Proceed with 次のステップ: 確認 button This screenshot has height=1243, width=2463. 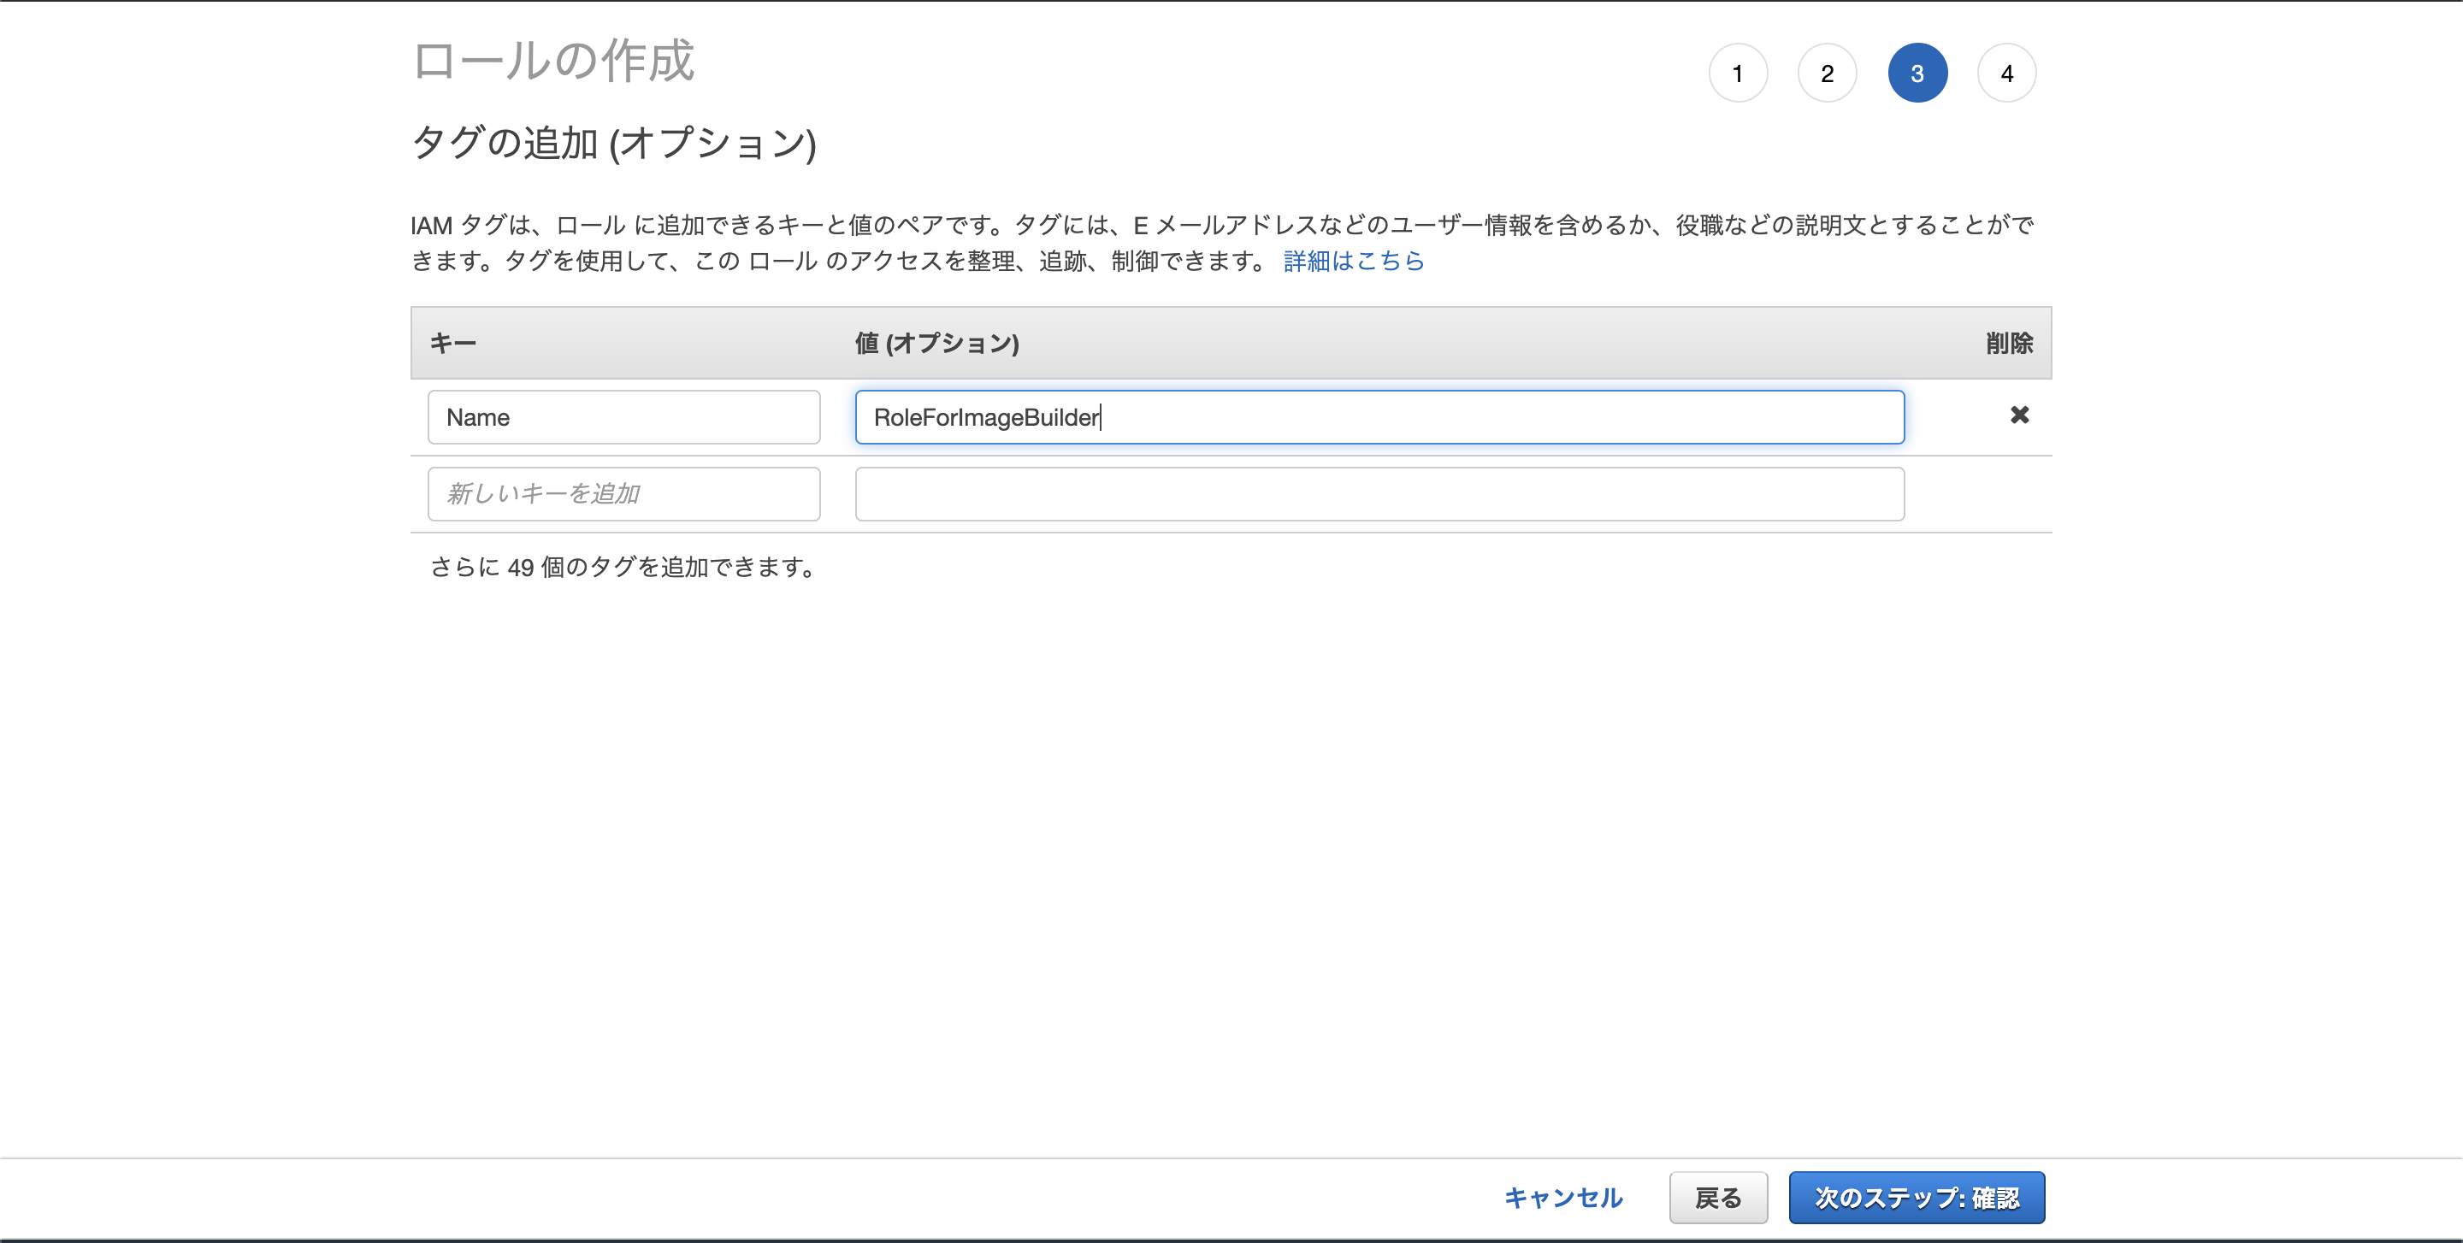[1916, 1197]
